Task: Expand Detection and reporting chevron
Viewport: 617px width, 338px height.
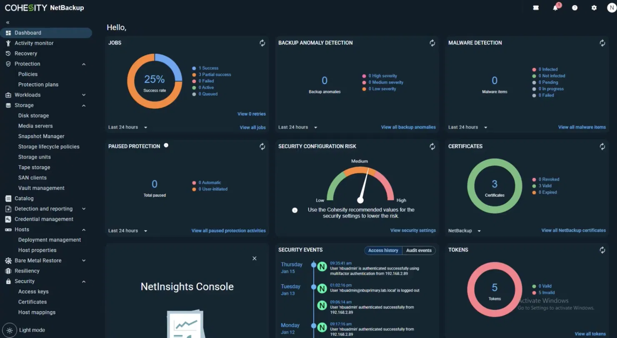Action: (84, 209)
